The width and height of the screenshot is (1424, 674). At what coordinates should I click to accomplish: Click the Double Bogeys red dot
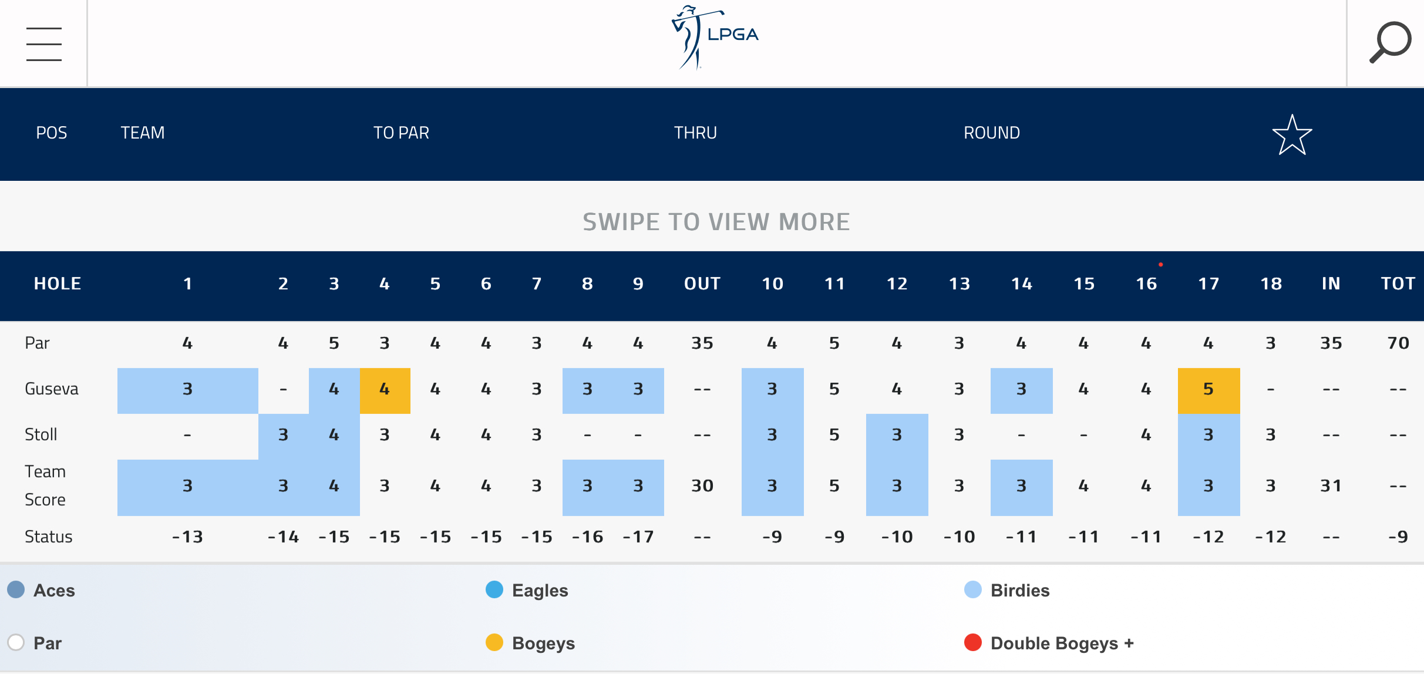click(973, 642)
